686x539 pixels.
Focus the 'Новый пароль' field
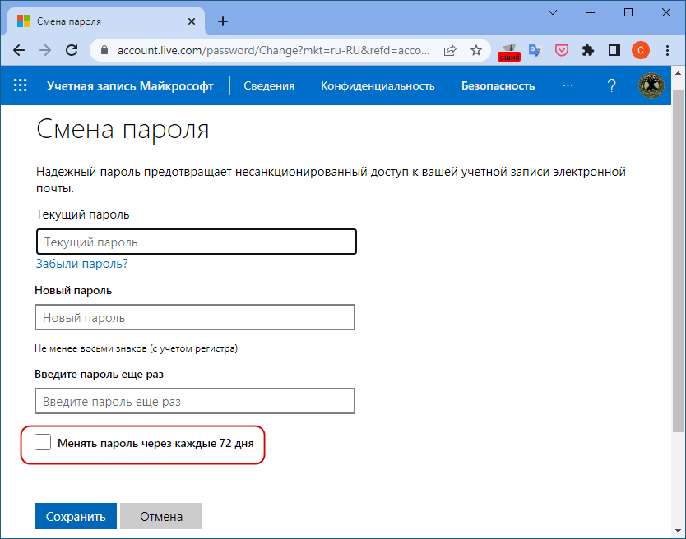(195, 317)
